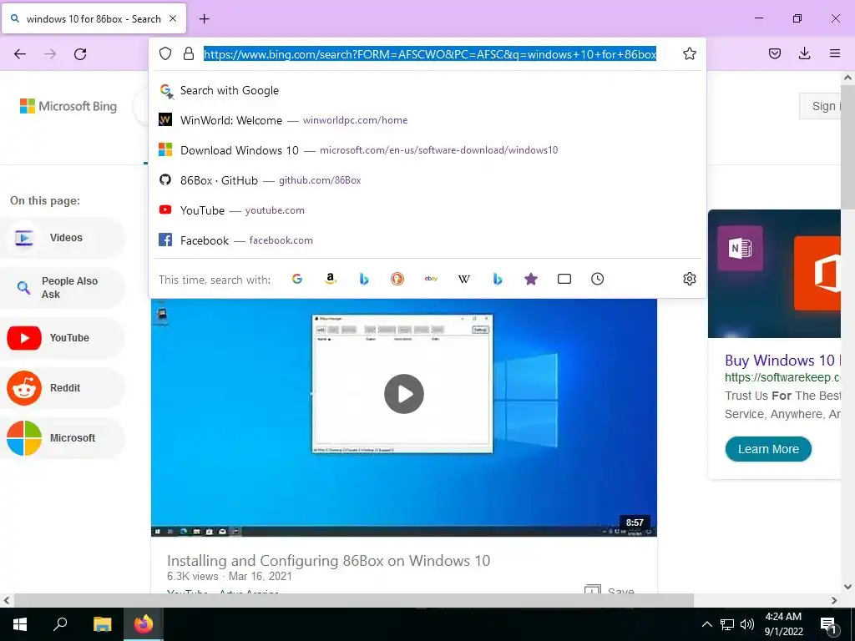This screenshot has width=855, height=641.
Task: Play the 86Box installation video
Action: coord(404,394)
